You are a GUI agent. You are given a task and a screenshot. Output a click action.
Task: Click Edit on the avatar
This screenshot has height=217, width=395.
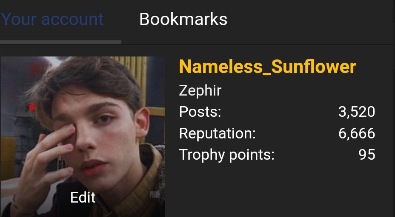tap(83, 197)
